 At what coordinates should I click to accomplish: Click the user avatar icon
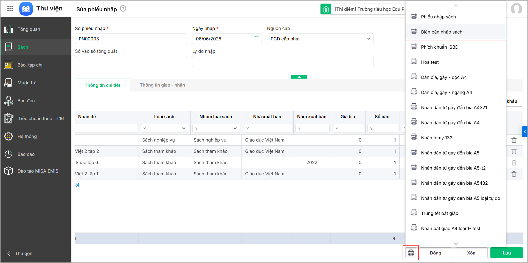516,9
